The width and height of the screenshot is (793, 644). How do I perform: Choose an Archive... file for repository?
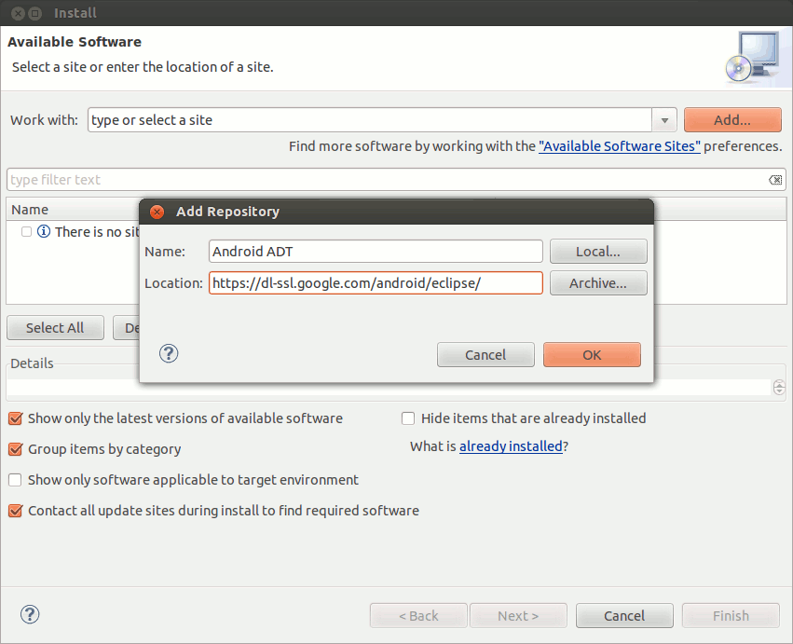click(597, 283)
